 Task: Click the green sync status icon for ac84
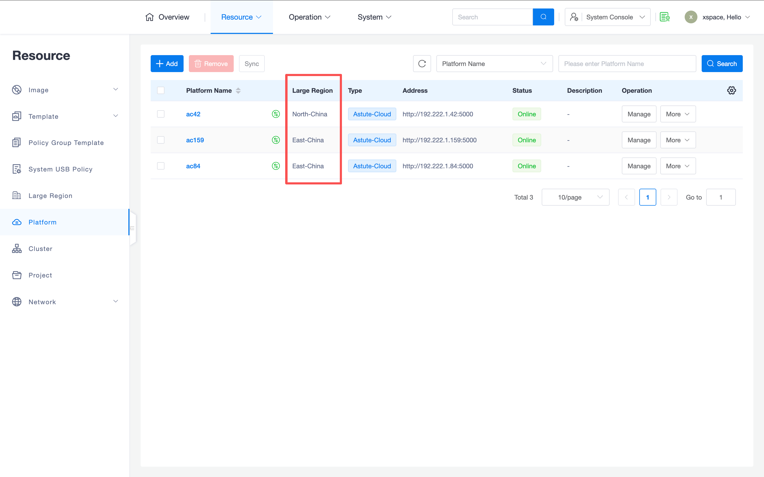(276, 166)
